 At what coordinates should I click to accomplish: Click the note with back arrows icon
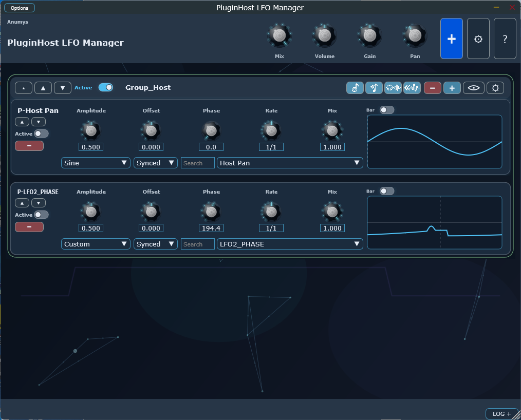coord(374,88)
